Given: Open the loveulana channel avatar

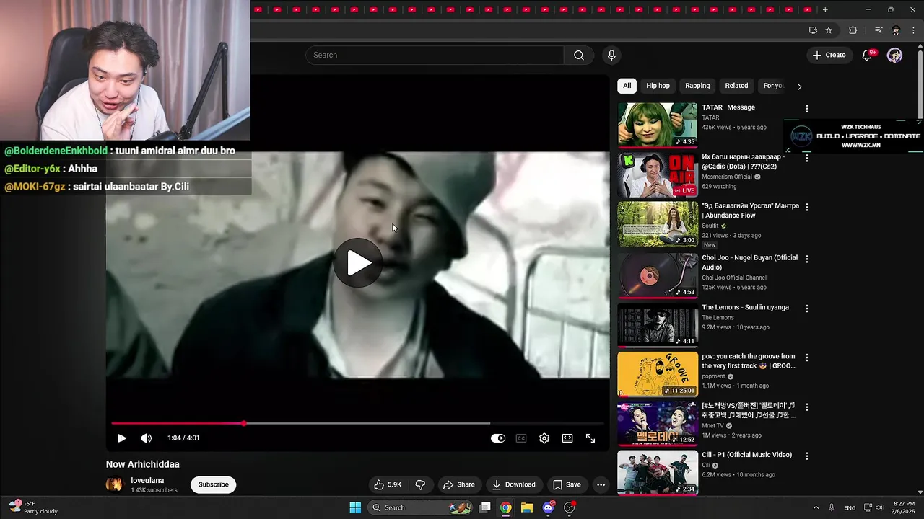Looking at the screenshot, I should pyautogui.click(x=115, y=484).
